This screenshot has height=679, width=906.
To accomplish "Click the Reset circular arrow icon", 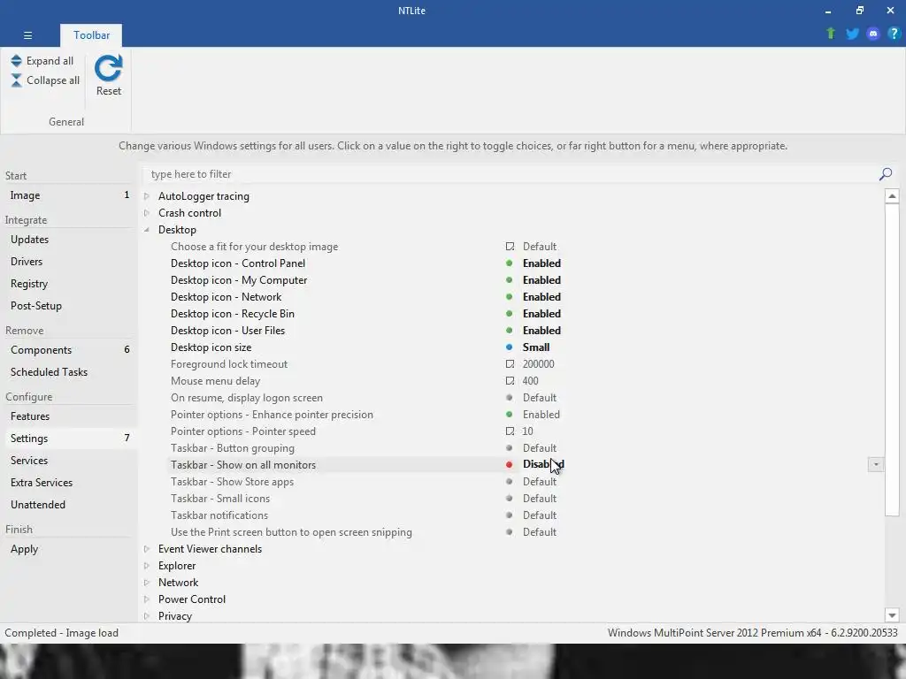I will pos(109,68).
